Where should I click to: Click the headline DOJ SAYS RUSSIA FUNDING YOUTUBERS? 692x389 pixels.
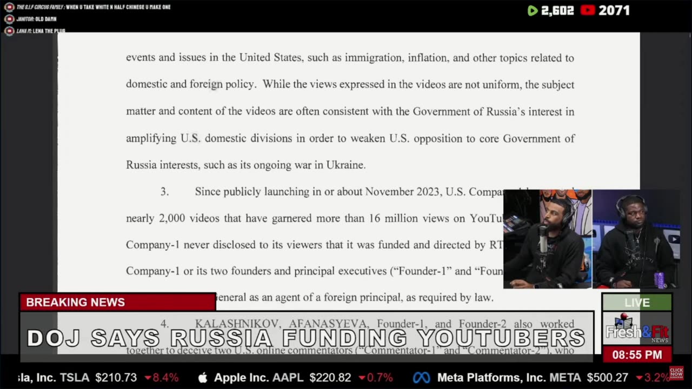(306, 338)
